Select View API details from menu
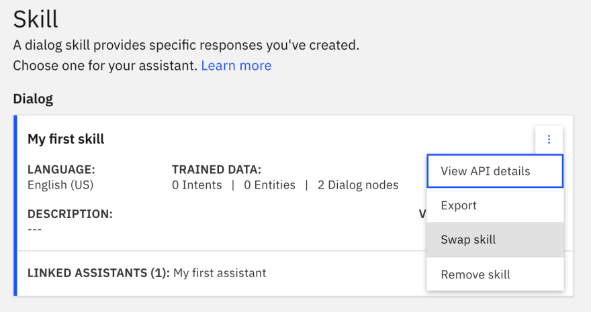Image resolution: width=591 pixels, height=312 pixels. click(495, 171)
